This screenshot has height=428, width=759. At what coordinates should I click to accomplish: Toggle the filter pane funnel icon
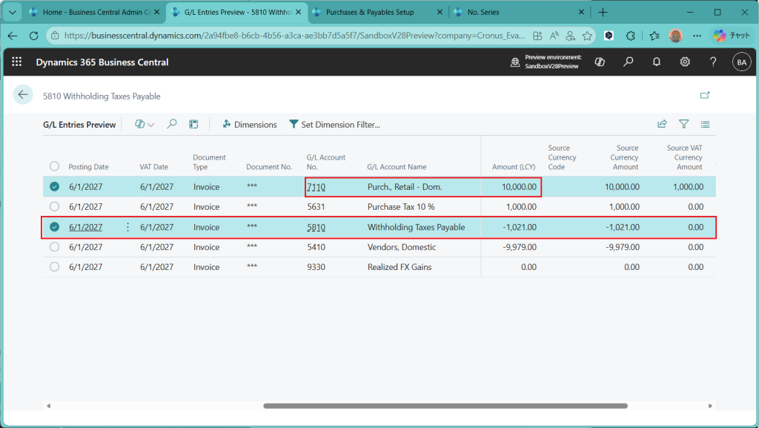[x=684, y=125]
